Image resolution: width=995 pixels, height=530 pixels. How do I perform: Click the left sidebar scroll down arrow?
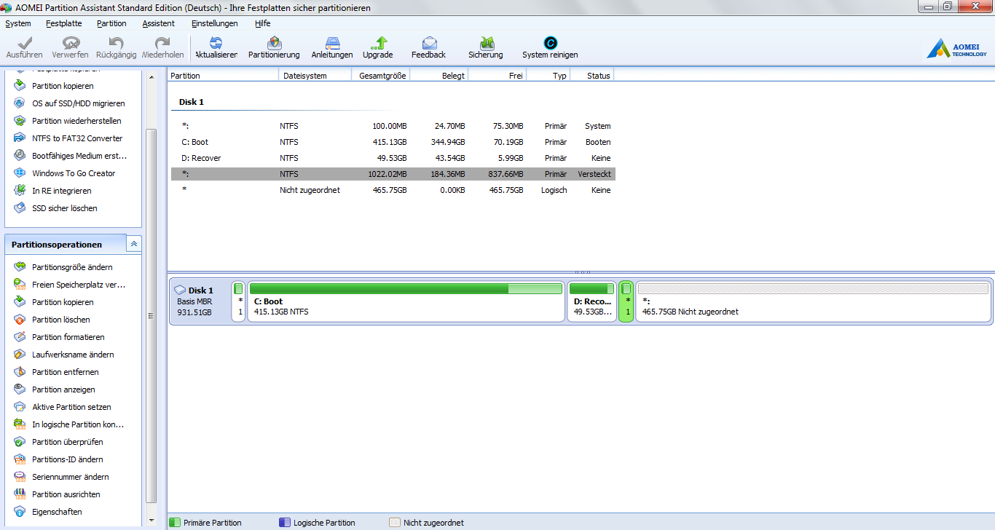click(x=152, y=521)
